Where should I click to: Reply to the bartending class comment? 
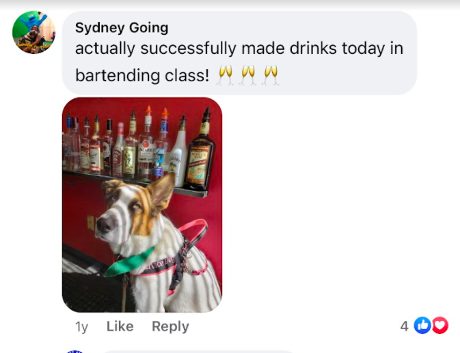(170, 326)
